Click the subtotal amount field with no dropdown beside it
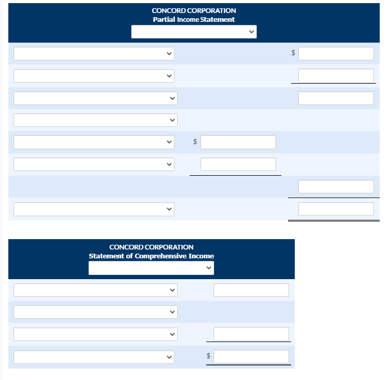The image size is (387, 380). point(336,187)
